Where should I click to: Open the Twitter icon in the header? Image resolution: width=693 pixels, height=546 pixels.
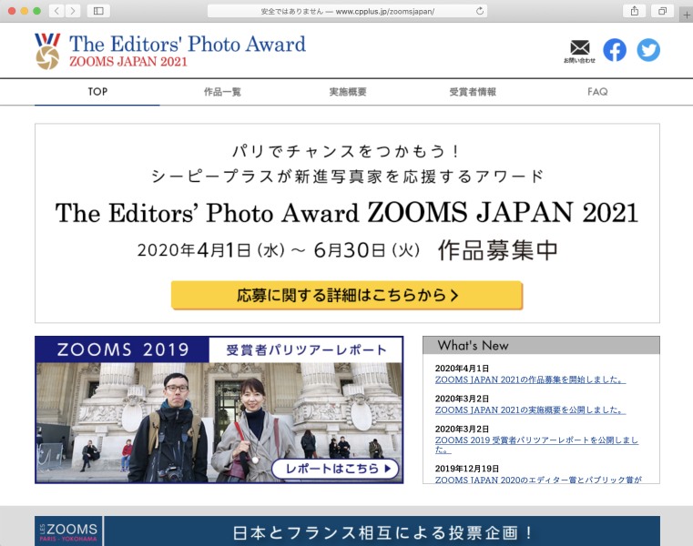(648, 50)
